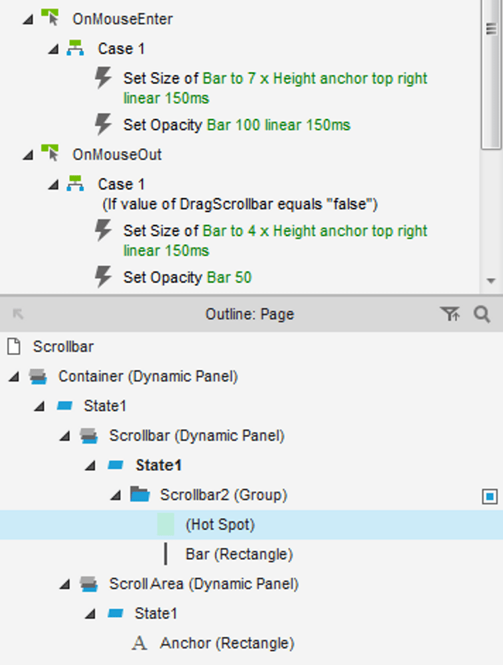Click the Anchor rectangle text icon
The image size is (503, 665).
(x=139, y=643)
